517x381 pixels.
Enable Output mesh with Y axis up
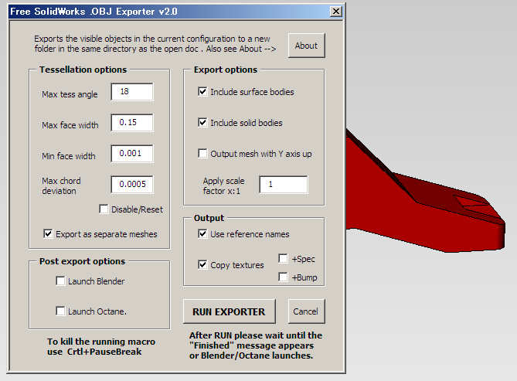click(203, 154)
